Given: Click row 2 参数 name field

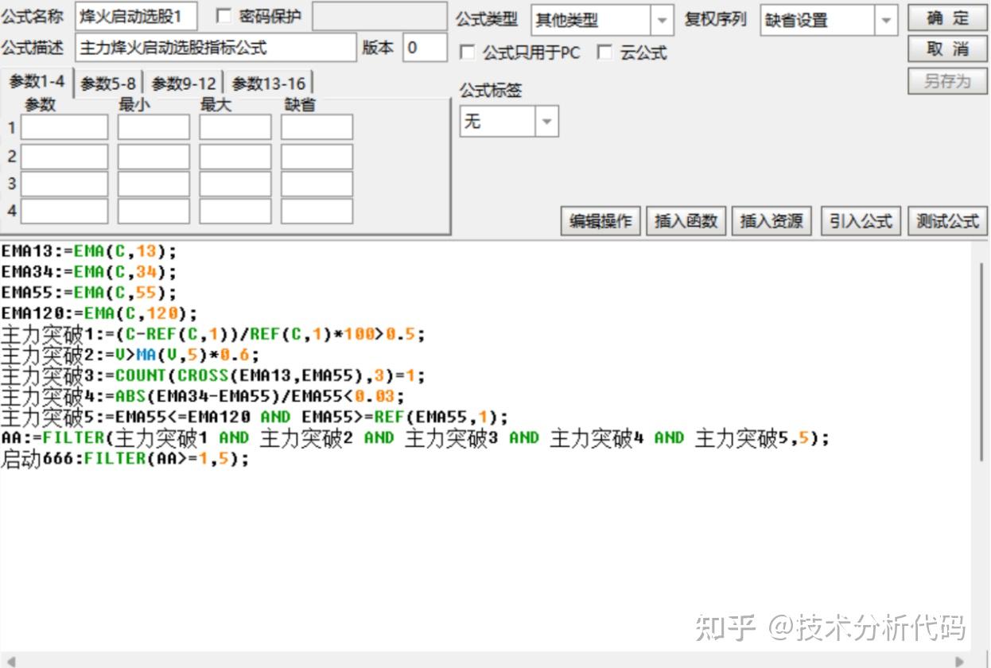Looking at the screenshot, I should pos(64,157).
